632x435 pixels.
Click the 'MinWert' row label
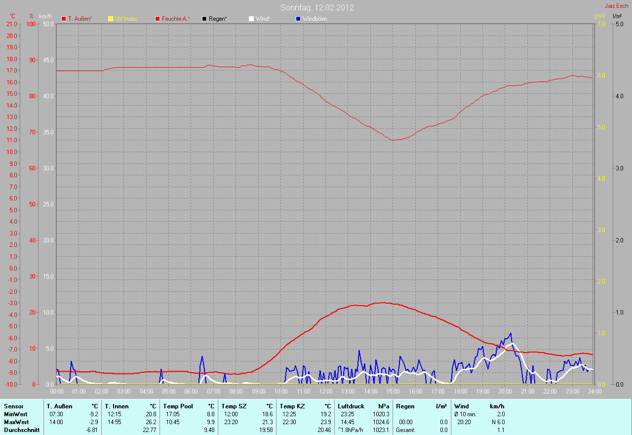[x=16, y=414]
